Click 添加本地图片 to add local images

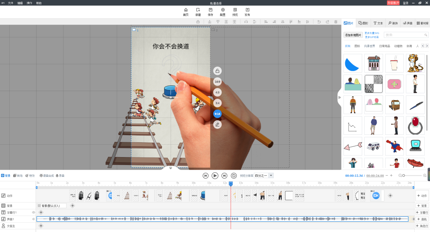tap(352, 35)
